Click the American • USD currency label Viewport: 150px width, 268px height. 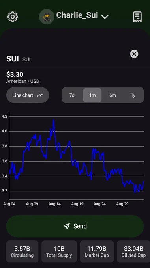point(23,81)
